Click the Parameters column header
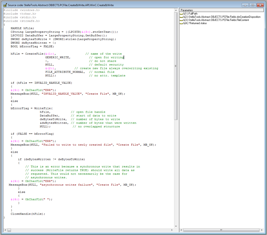 tap(221, 10)
